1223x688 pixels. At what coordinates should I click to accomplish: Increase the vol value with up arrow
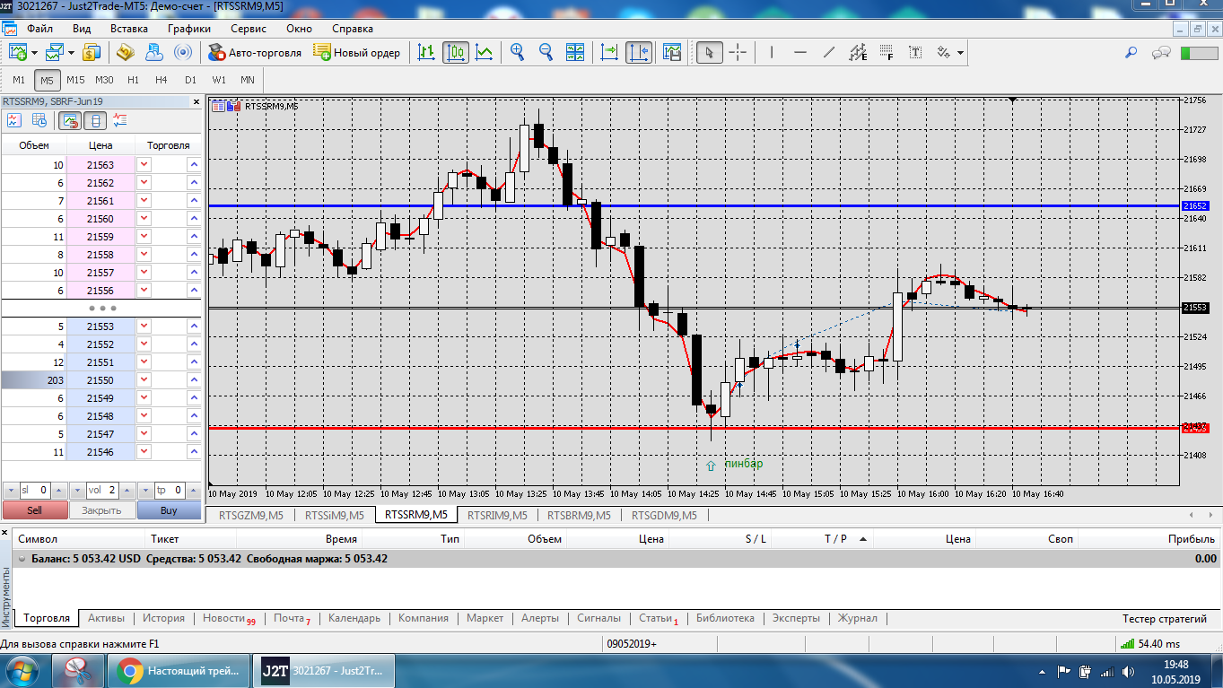[126, 491]
